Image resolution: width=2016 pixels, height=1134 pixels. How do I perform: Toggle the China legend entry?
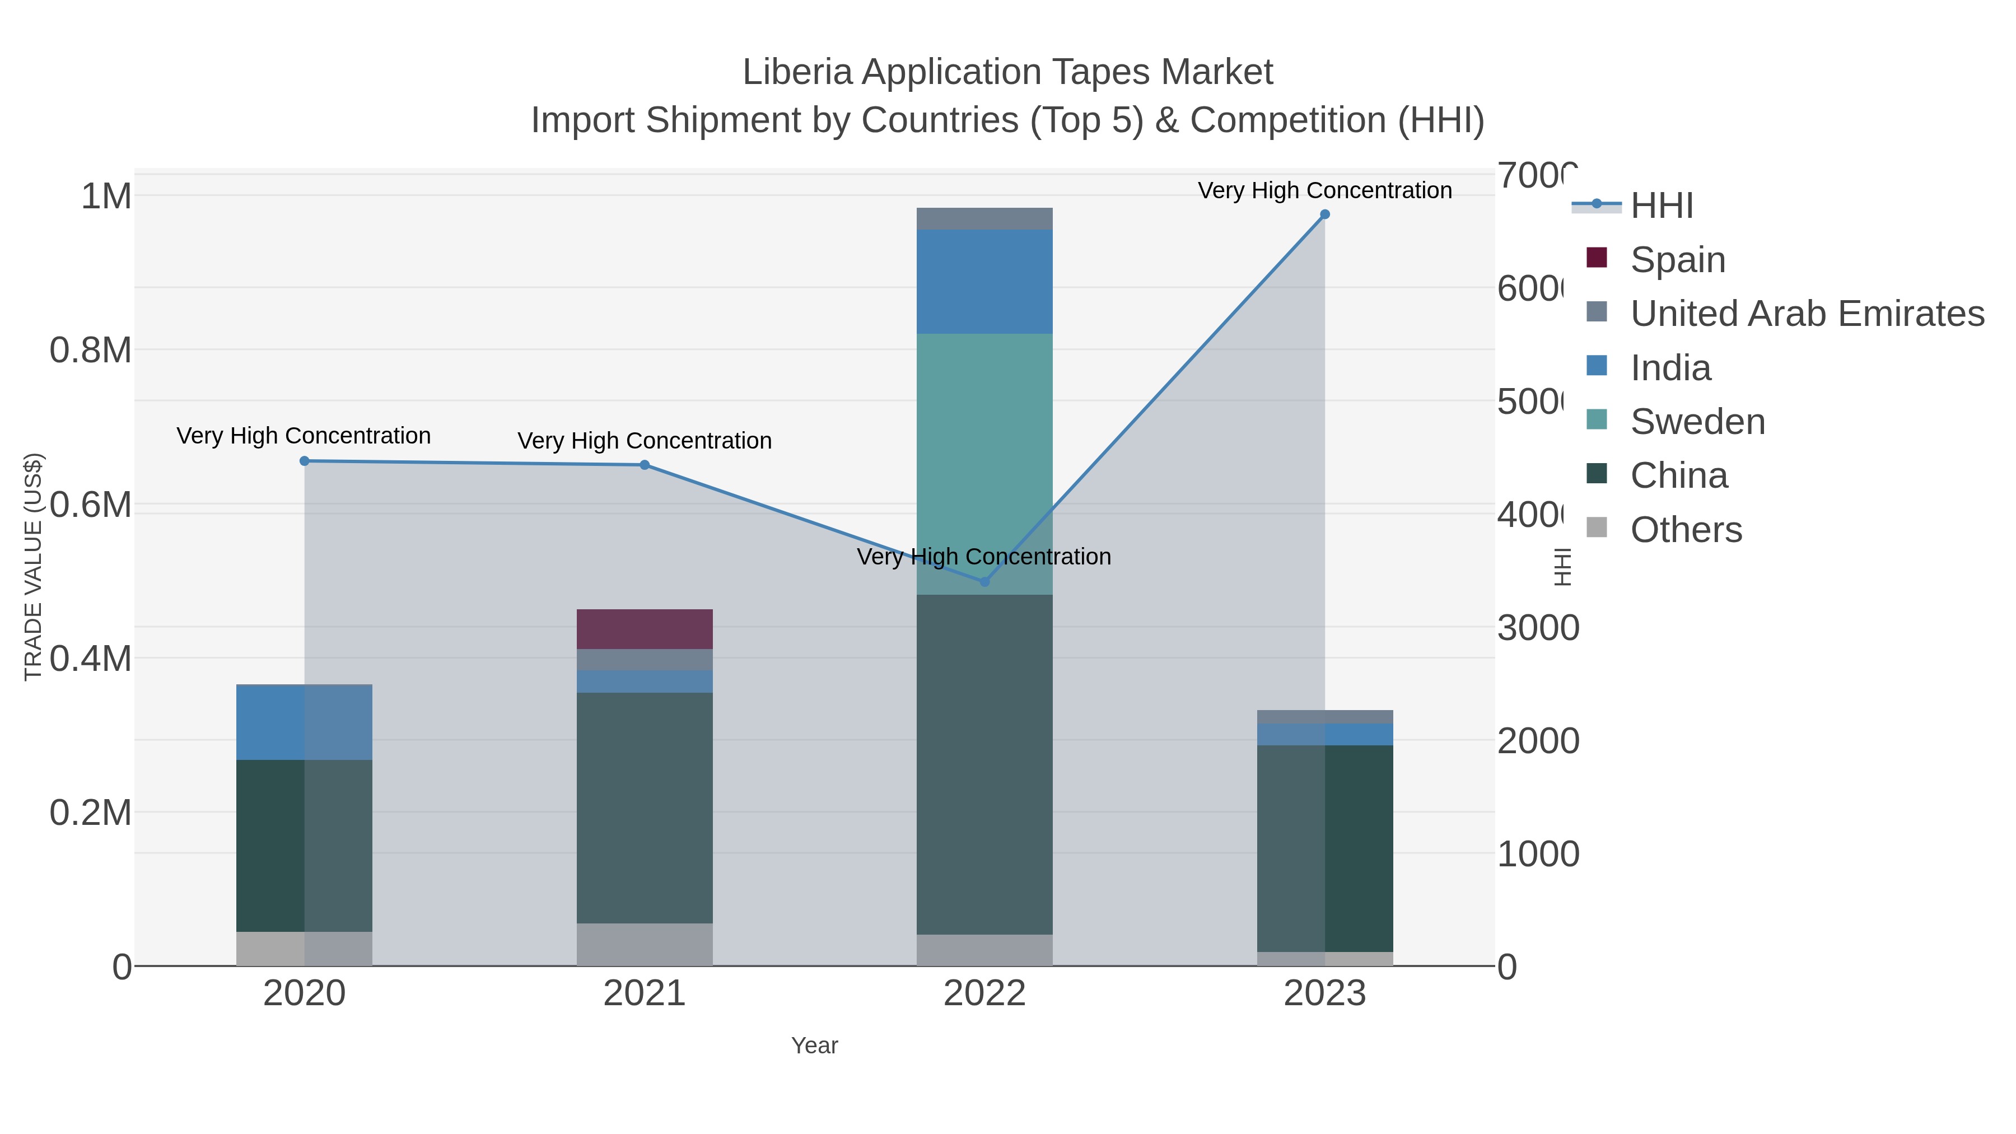[x=1657, y=475]
